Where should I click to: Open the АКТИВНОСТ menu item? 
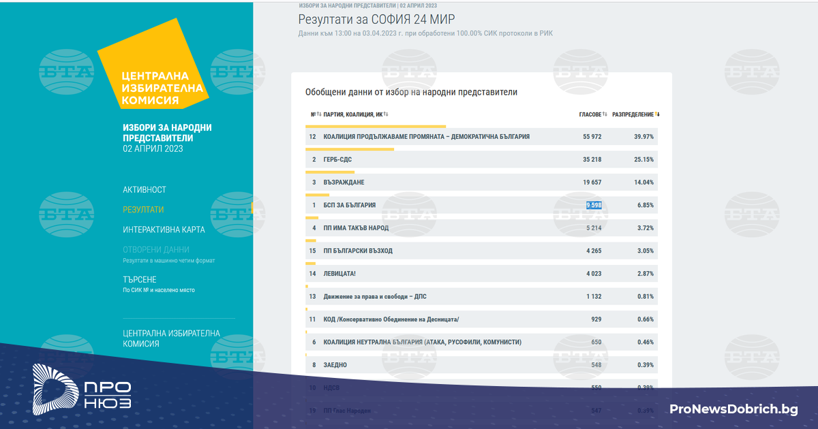click(145, 189)
